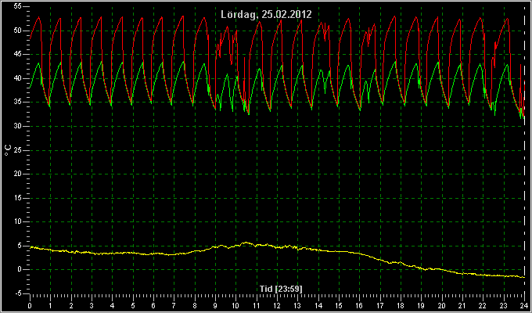Click the chart title Lördag, 25.02.2012
The width and height of the screenshot is (532, 313).
coord(266,15)
